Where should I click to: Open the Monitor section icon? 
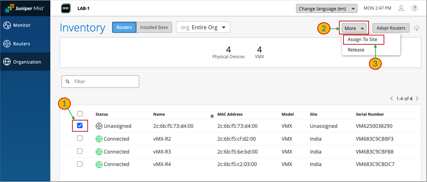[x=7, y=25]
